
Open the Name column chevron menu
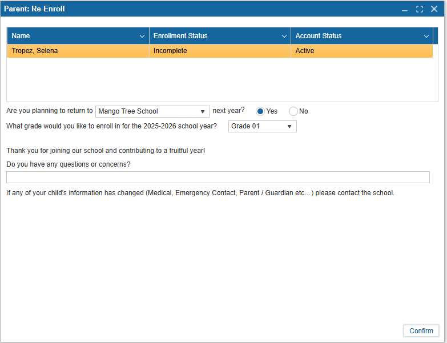click(142, 36)
